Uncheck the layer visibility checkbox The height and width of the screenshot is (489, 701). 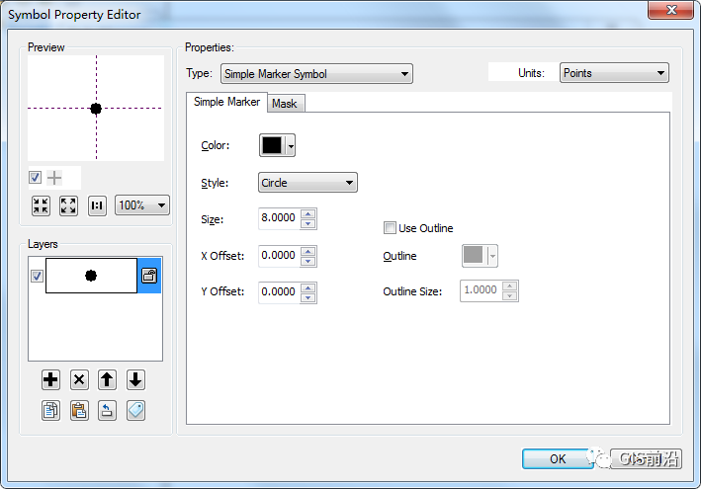(37, 277)
